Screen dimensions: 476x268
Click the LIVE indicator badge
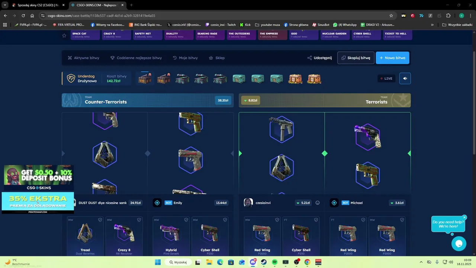point(386,79)
